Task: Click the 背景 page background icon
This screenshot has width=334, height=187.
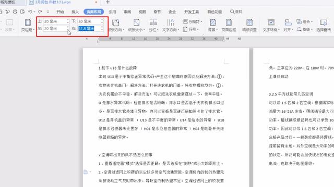Action: tap(212, 22)
